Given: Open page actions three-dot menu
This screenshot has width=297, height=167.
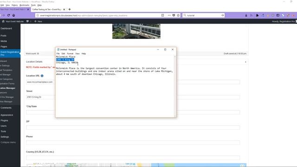Looking at the screenshot, I should [169, 15].
